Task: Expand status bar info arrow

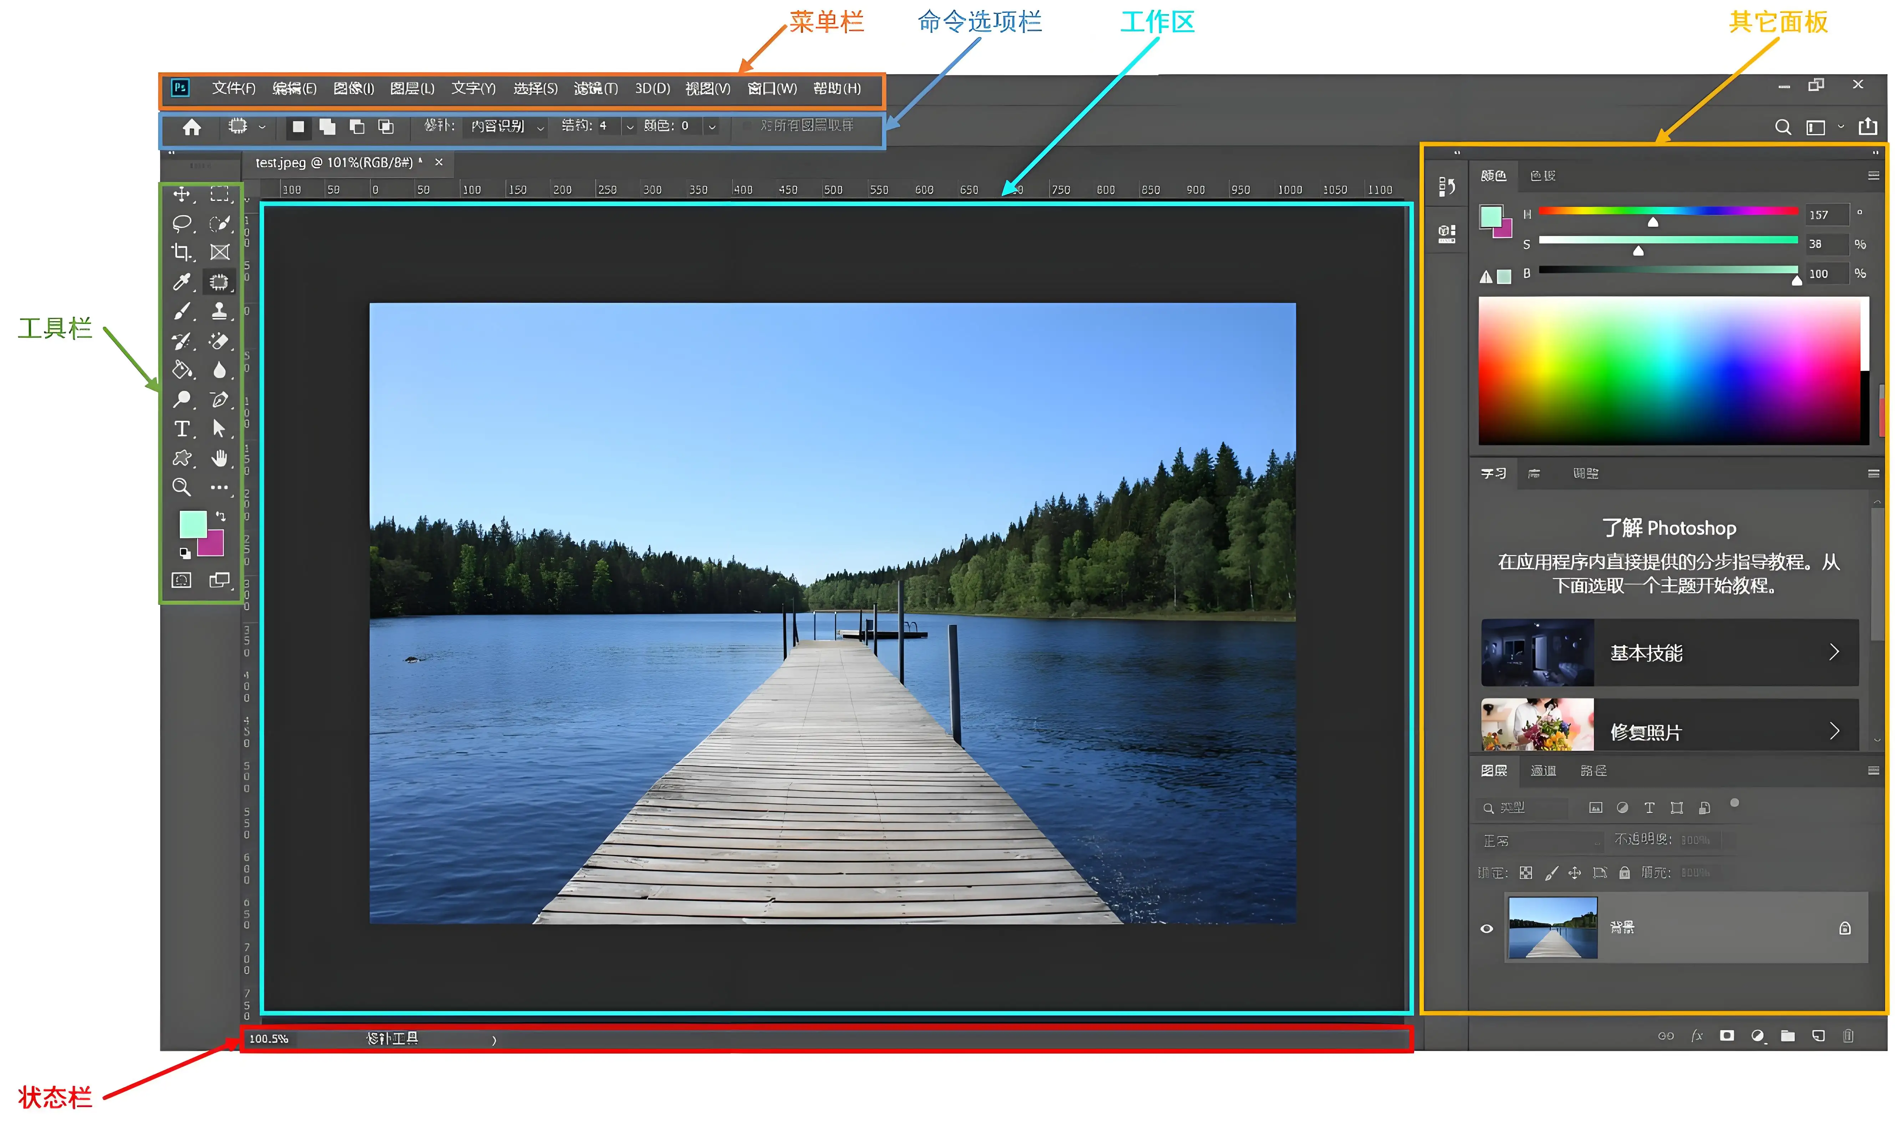Action: pyautogui.click(x=494, y=1039)
